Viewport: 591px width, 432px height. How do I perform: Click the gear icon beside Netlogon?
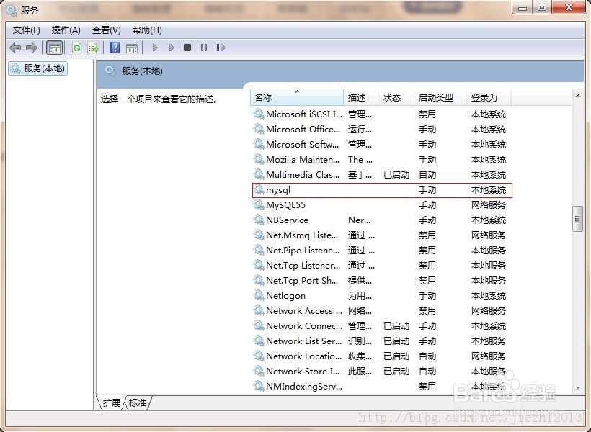259,295
